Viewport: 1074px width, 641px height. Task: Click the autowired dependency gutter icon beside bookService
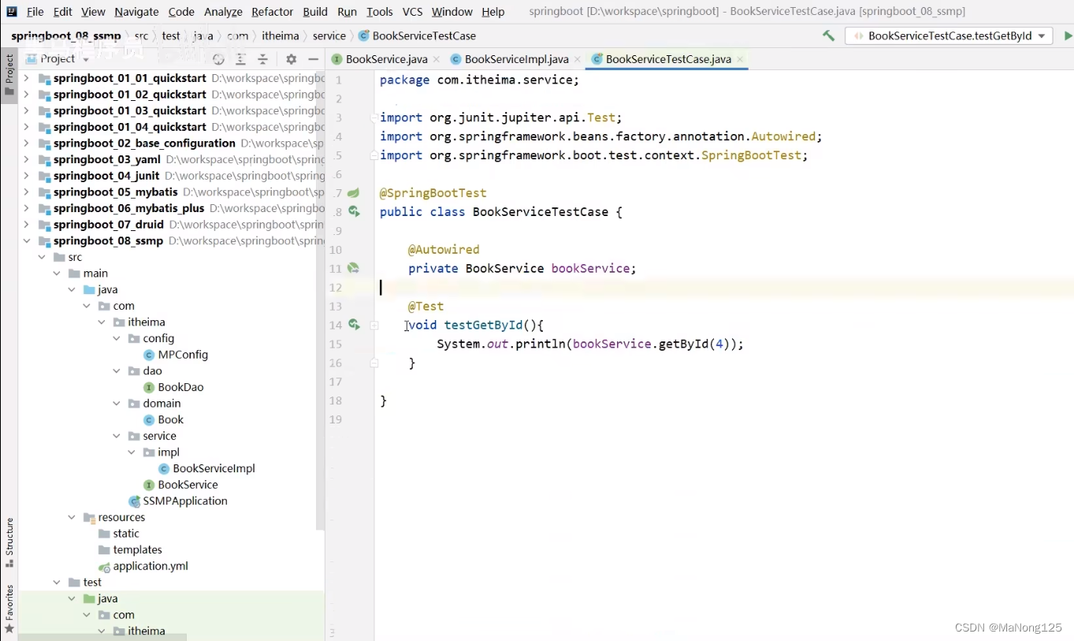click(x=354, y=268)
